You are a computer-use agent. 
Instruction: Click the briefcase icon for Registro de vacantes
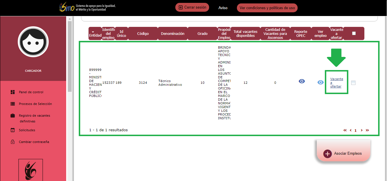(x=13, y=116)
